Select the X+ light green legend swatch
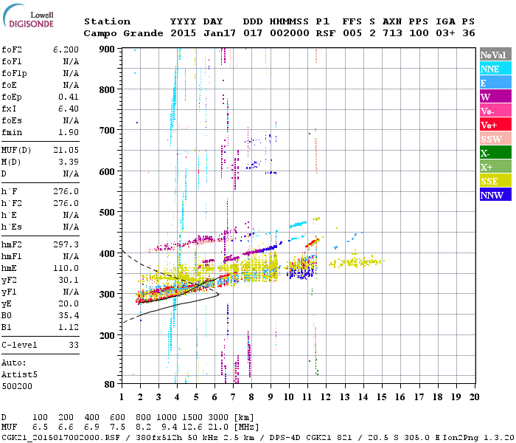The height and width of the screenshot is (443, 516). 495,167
